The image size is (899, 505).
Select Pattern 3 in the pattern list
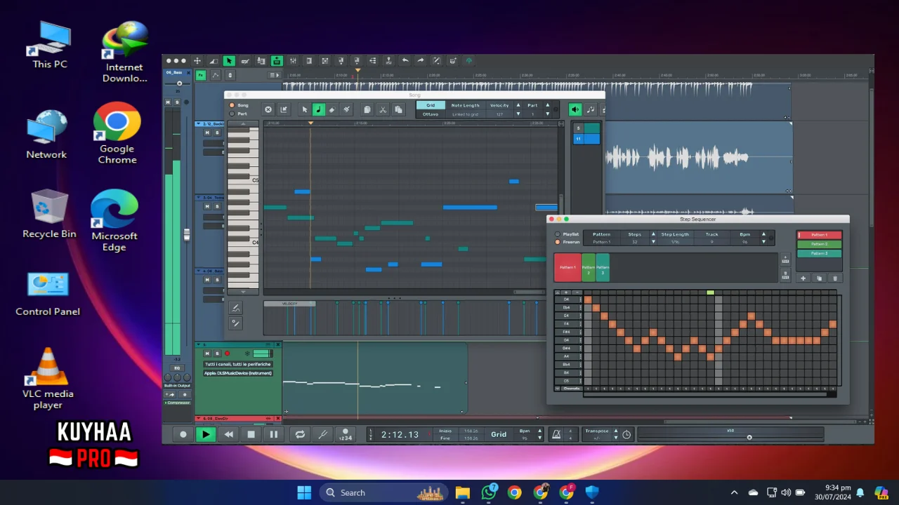819,253
